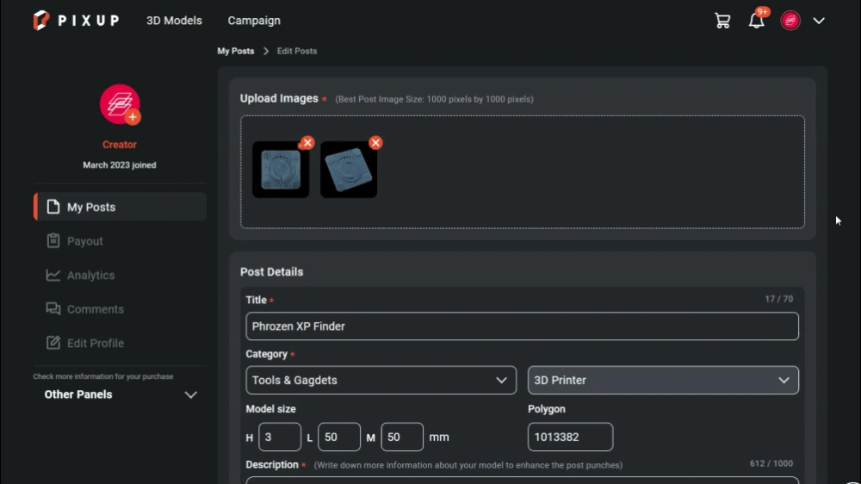Remove the first uploaded image

(x=307, y=143)
